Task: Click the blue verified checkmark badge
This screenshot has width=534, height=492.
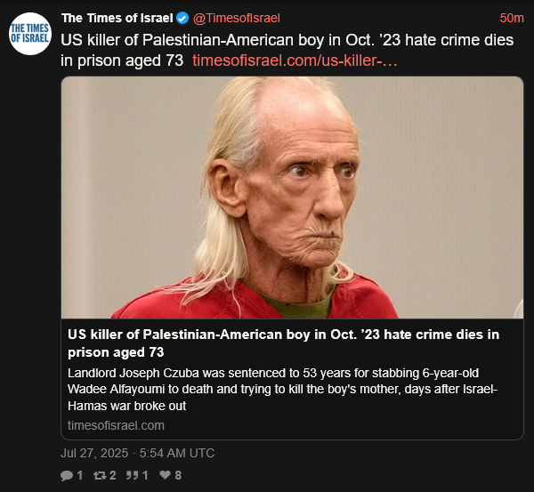Action: [182, 18]
